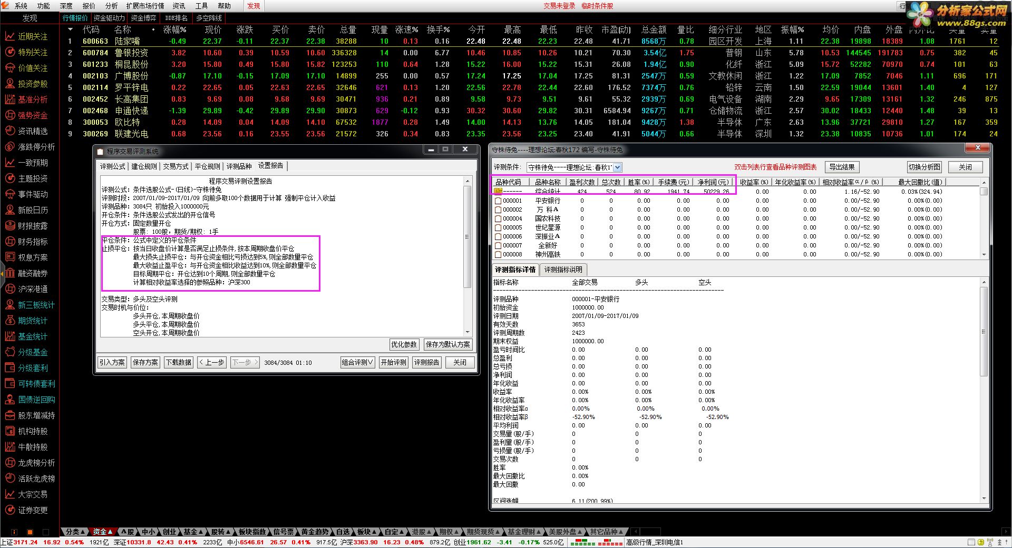The width and height of the screenshot is (1012, 548).
Task: Switch to 资金驱动力 tab
Action: [109, 18]
